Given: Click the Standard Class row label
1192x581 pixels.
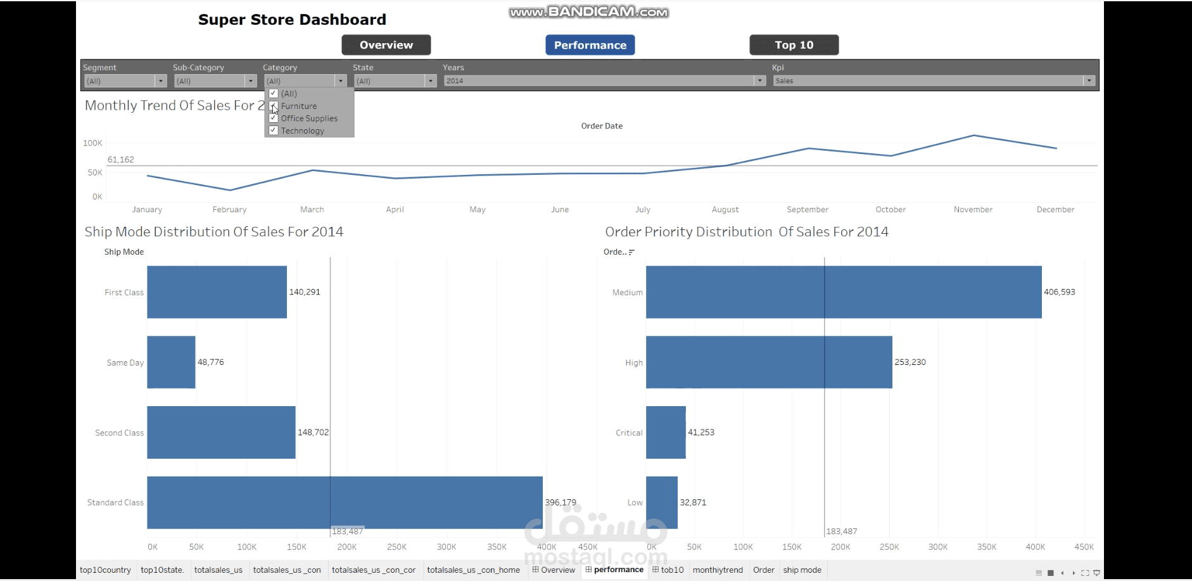Looking at the screenshot, I should click(x=115, y=502).
